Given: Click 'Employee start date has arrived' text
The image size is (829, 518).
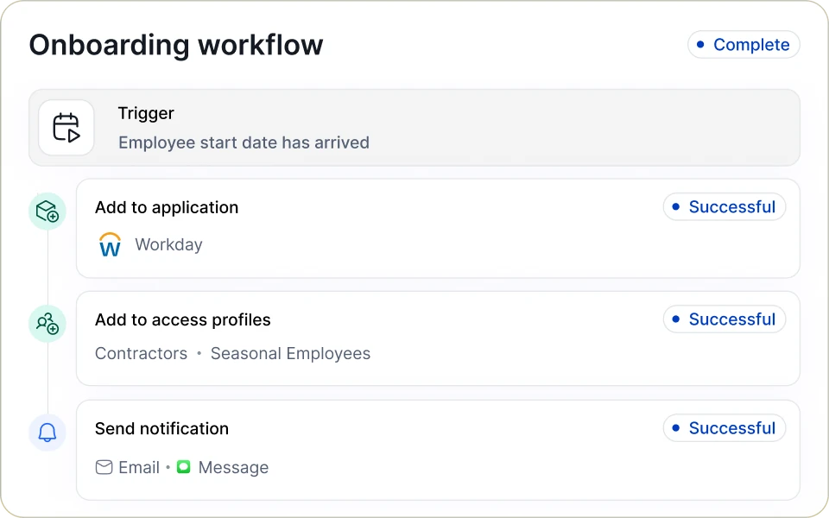Looking at the screenshot, I should (244, 142).
